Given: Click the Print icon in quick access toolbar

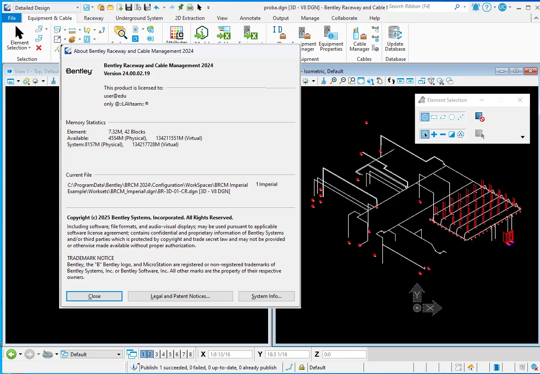Looking at the screenshot, I should tap(190, 7).
